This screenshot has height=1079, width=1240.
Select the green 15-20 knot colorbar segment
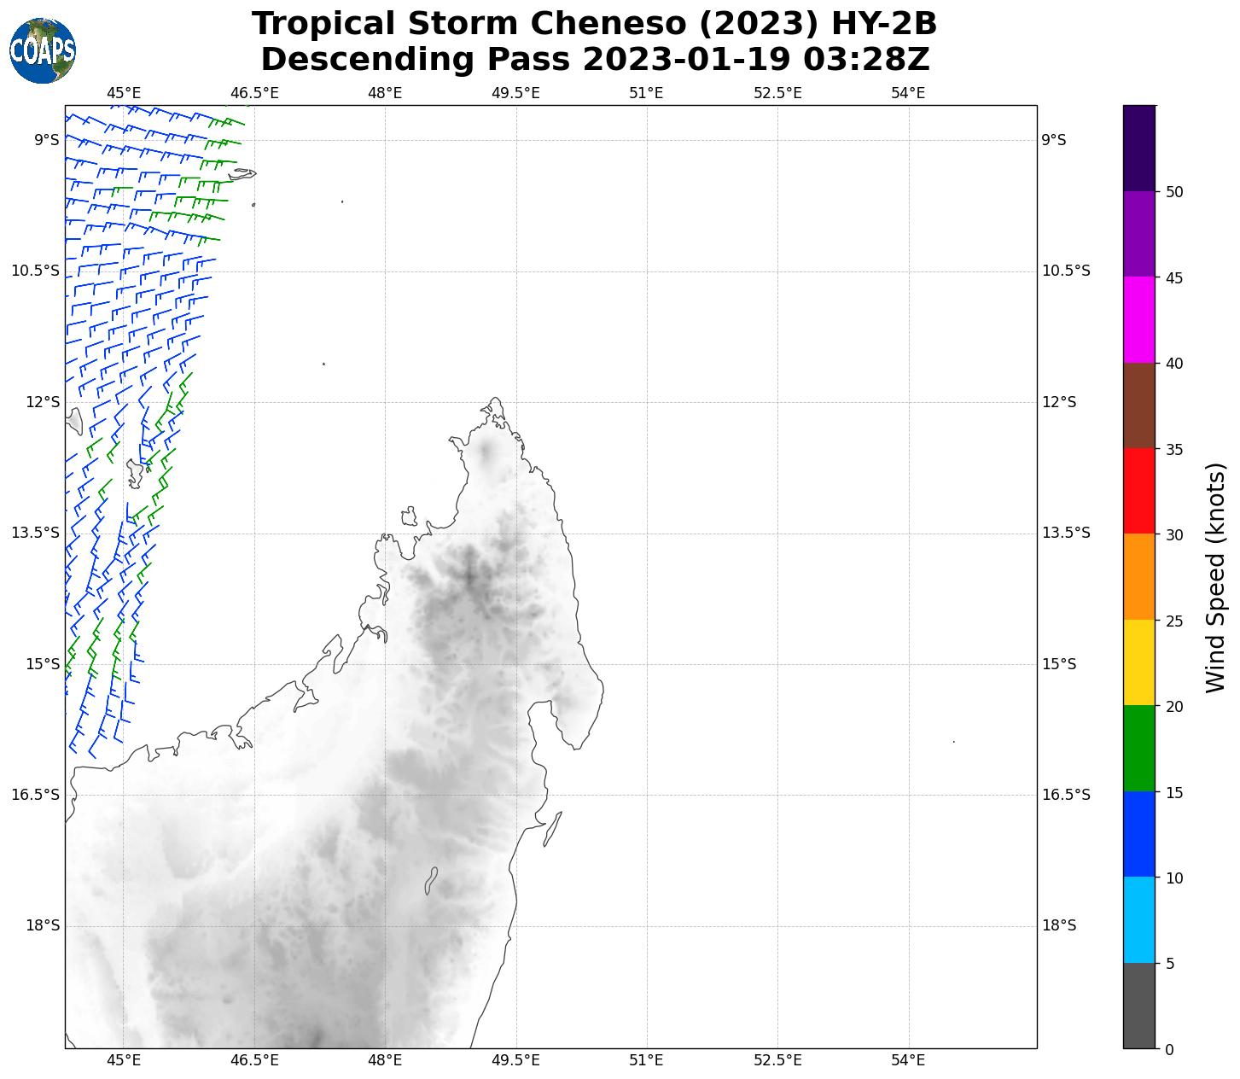coord(1138,748)
